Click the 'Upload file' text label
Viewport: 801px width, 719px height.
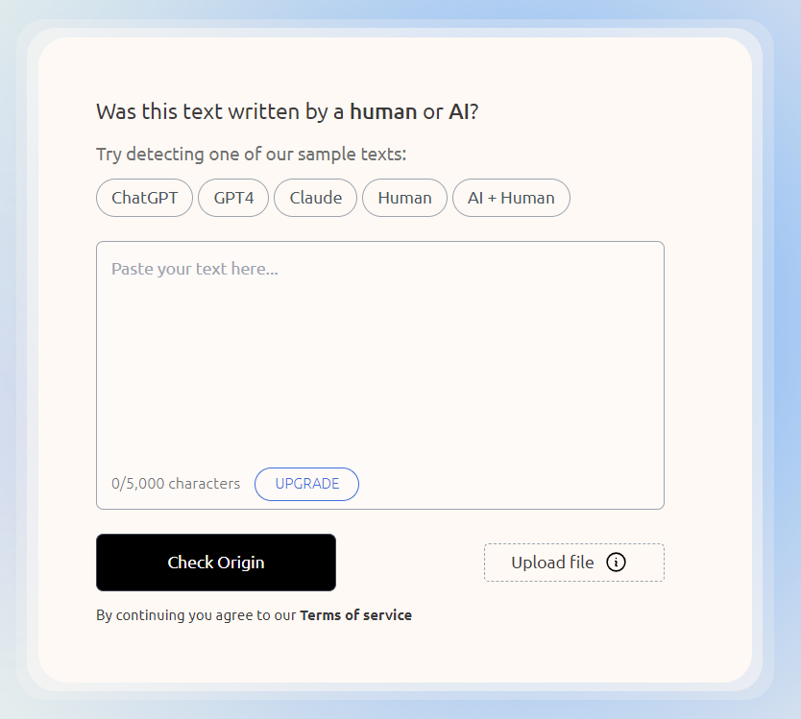click(552, 563)
